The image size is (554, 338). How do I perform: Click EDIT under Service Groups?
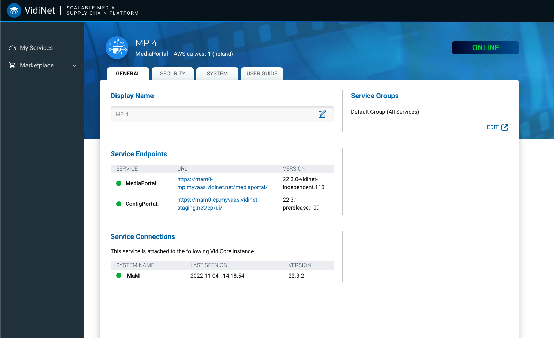coord(492,127)
